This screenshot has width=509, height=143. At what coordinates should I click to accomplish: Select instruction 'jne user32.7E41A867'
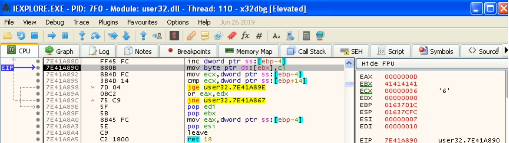pyautogui.click(x=227, y=100)
